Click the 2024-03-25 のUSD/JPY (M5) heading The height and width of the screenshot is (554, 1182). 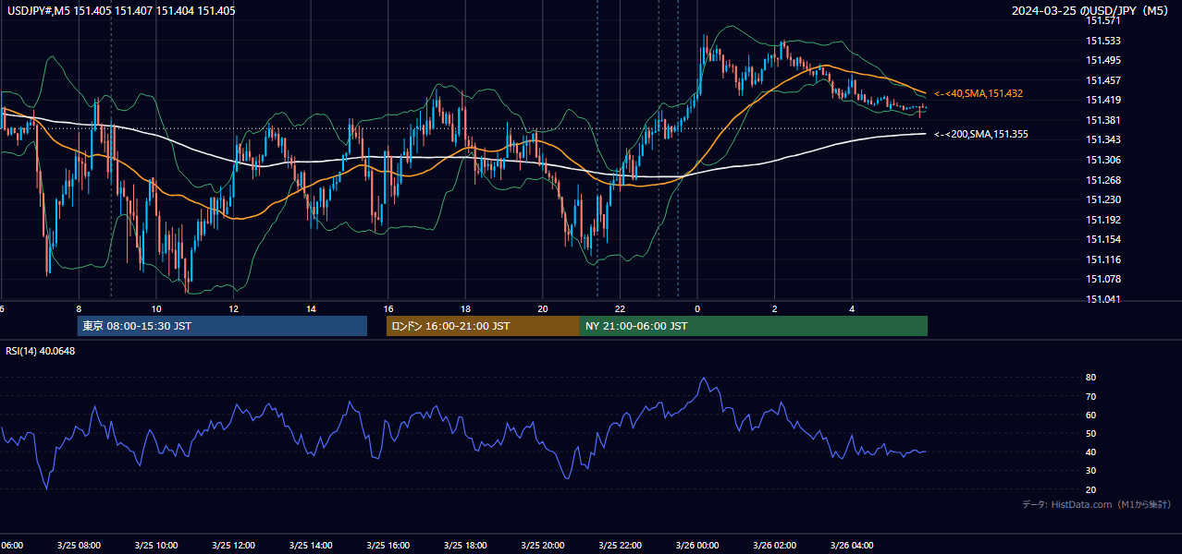tap(1091, 11)
